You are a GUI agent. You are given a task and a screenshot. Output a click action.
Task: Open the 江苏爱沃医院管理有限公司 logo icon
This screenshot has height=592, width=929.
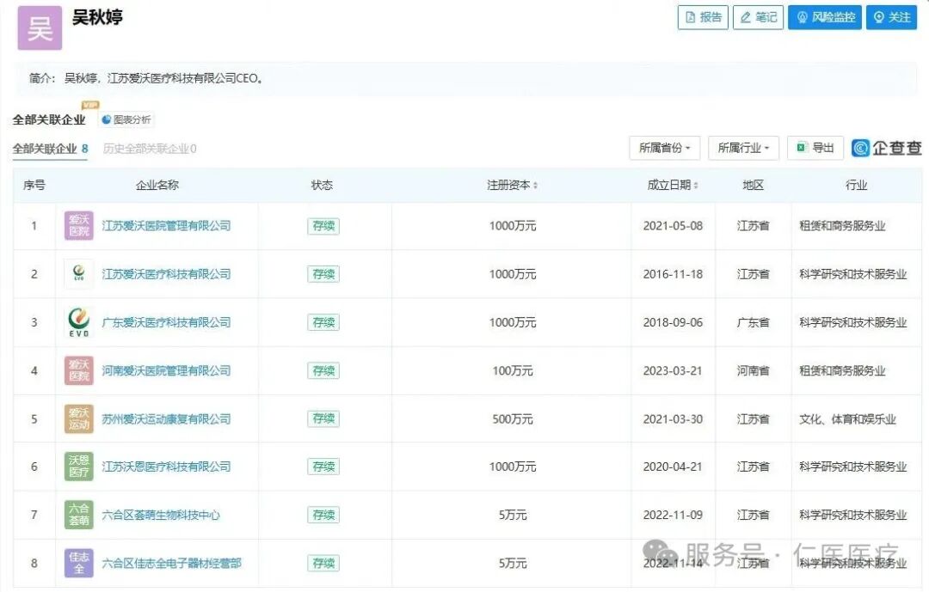click(x=78, y=226)
